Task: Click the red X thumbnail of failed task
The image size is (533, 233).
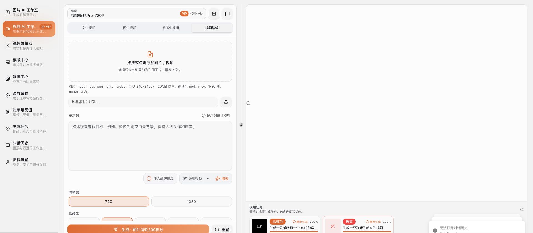Action: 333,226
